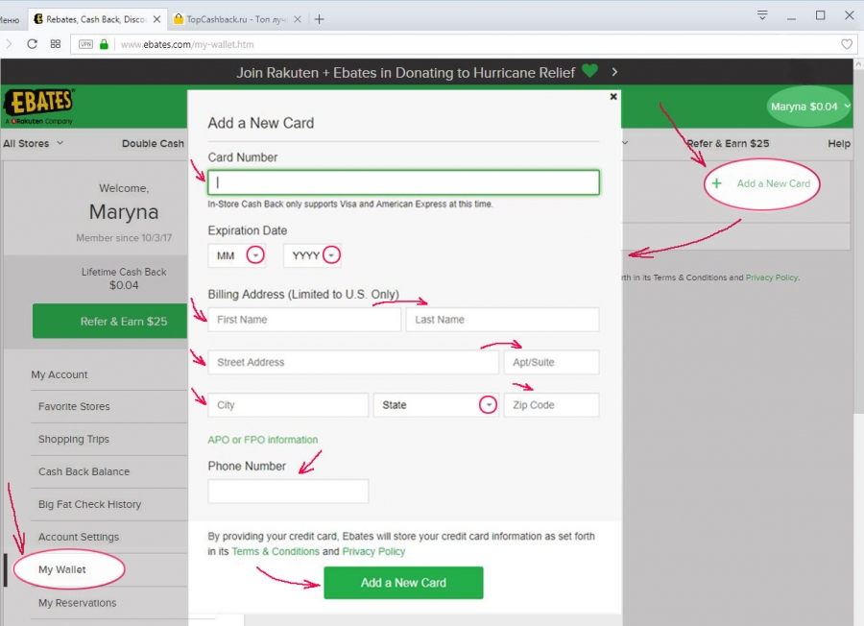Open the All Stores menu
The height and width of the screenshot is (626, 864).
[33, 143]
